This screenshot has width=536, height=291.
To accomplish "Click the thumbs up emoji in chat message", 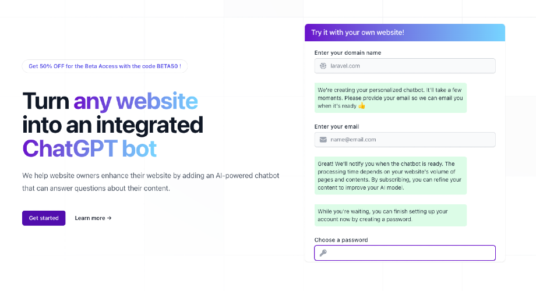I will pyautogui.click(x=362, y=106).
